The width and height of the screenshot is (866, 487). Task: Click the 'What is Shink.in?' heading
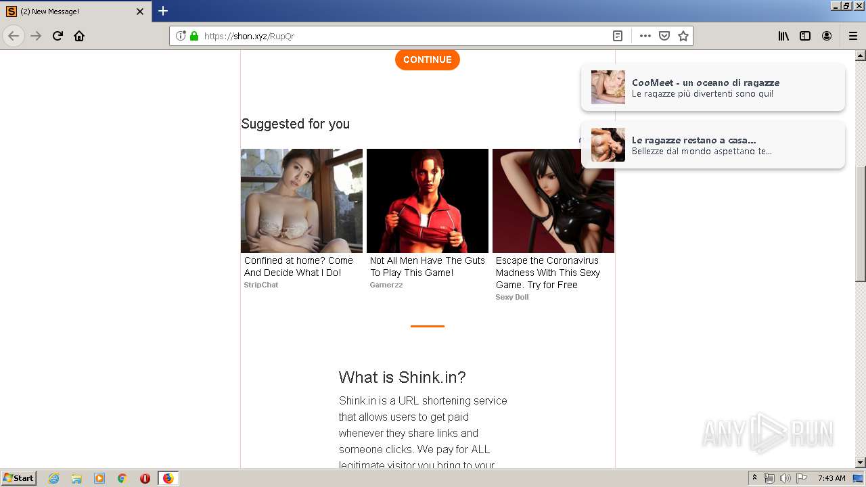coord(403,377)
